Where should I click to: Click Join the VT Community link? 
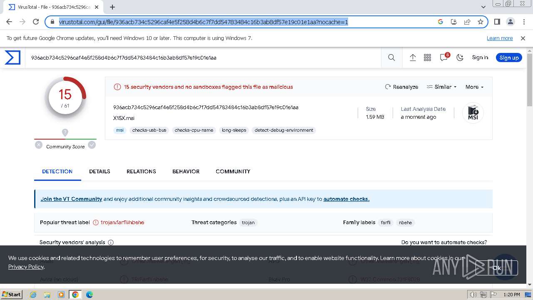(x=71, y=199)
